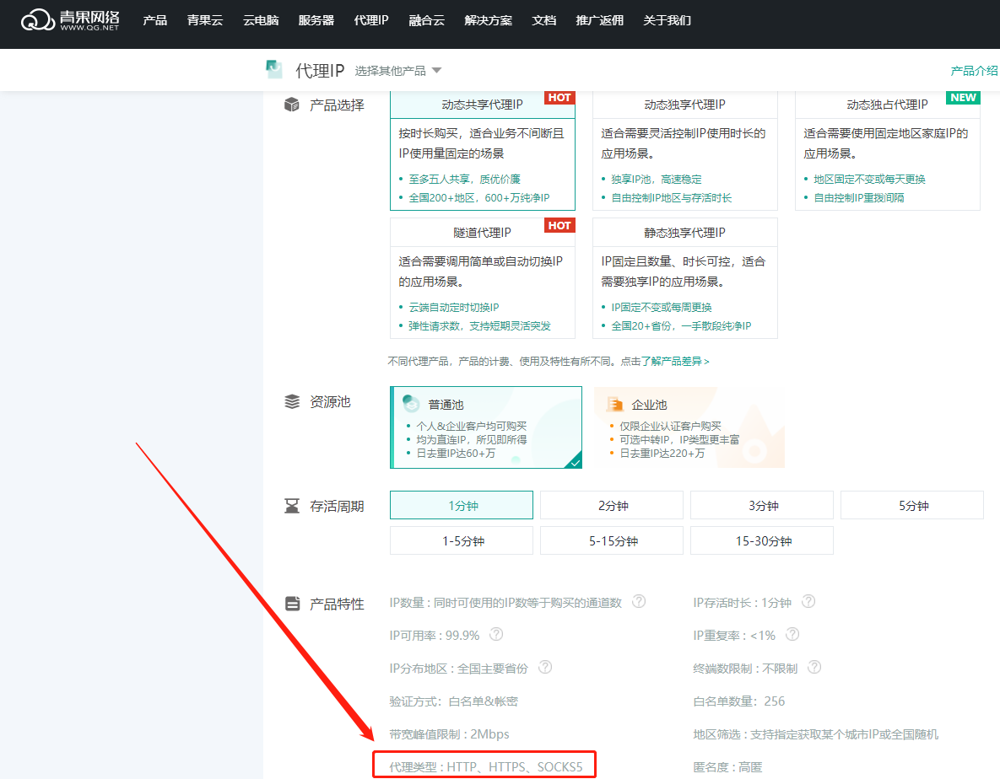Screen dimensions: 1000x779
Task: Click the 产品特性 list icon
Action: tap(292, 603)
